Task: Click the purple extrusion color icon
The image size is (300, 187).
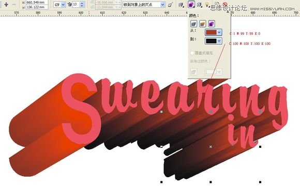Action: (191, 5)
